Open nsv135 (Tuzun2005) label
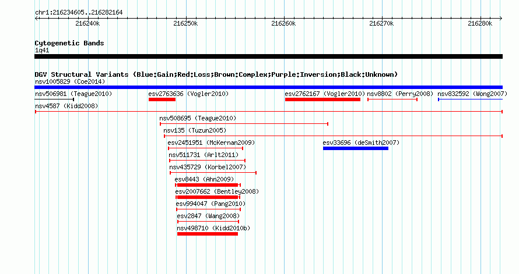This screenshot has width=519, height=274. pyautogui.click(x=195, y=130)
